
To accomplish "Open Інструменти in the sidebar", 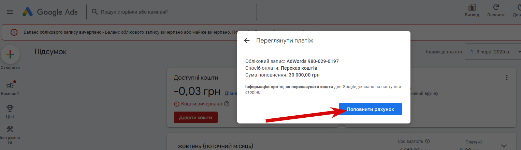I will tap(10, 135).
